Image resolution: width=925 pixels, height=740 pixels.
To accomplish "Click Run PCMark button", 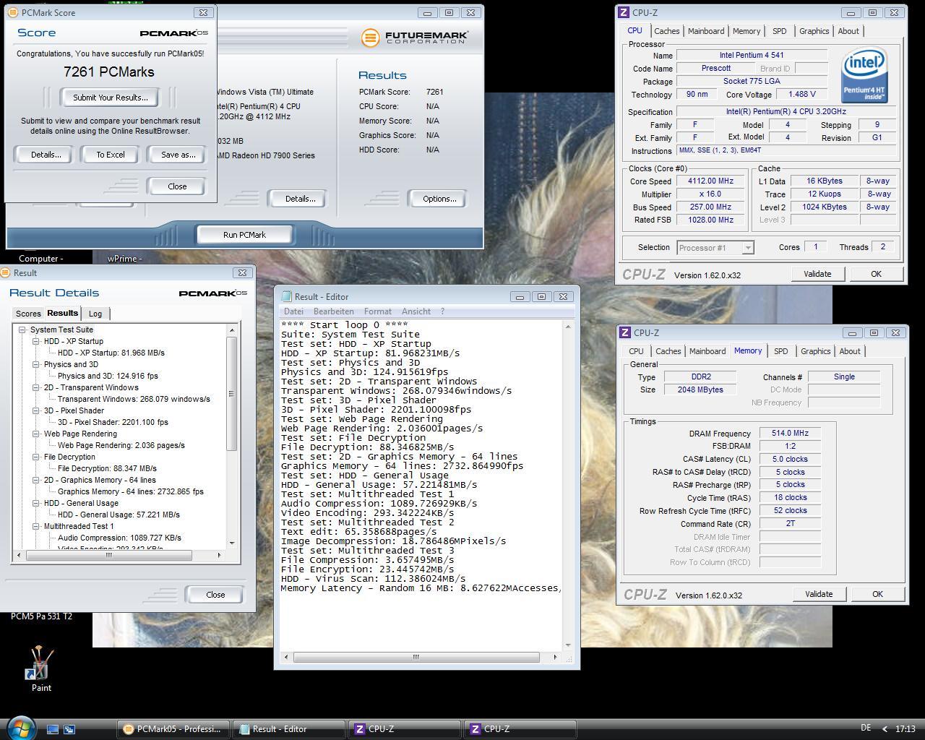I will (244, 235).
